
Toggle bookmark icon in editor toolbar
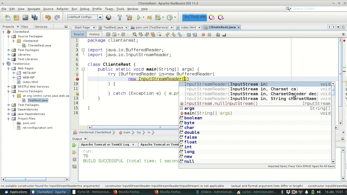(180, 34)
